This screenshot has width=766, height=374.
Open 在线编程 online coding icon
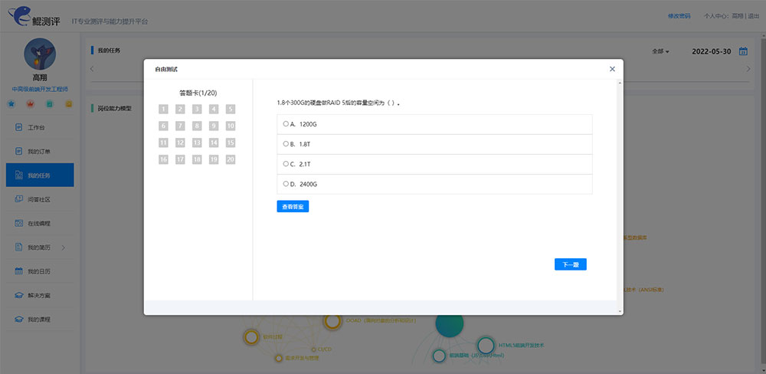(20, 223)
